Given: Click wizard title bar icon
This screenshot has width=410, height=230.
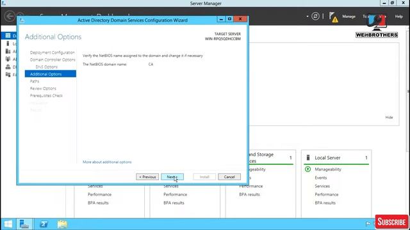Looking at the screenshot, I should [22, 20].
